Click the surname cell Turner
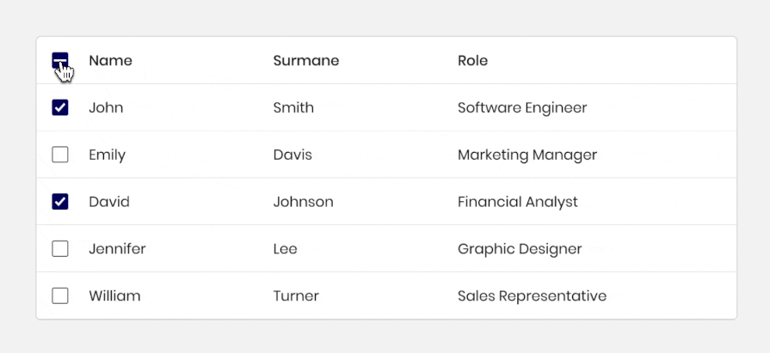The height and width of the screenshot is (353, 770). (x=296, y=295)
